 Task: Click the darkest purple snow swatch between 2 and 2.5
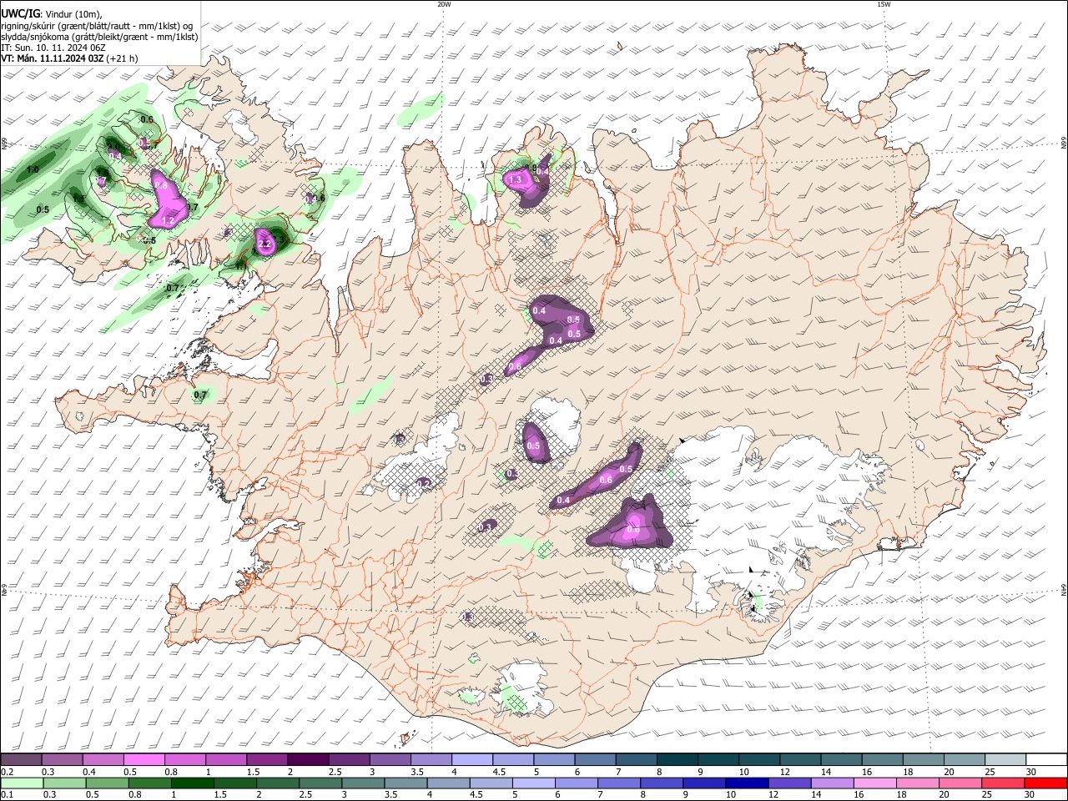point(308,760)
